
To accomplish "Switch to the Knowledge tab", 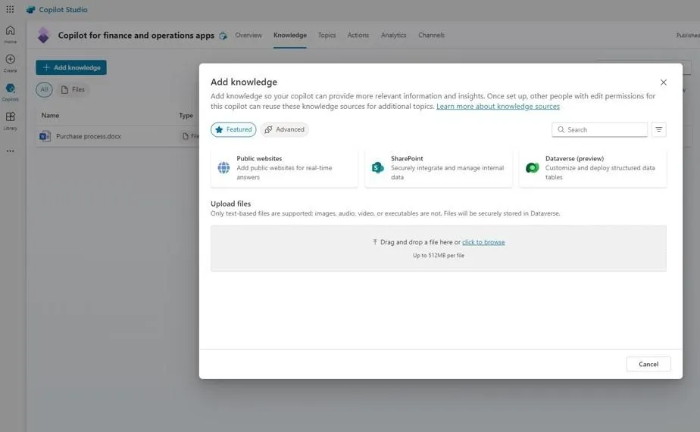I will click(x=290, y=36).
